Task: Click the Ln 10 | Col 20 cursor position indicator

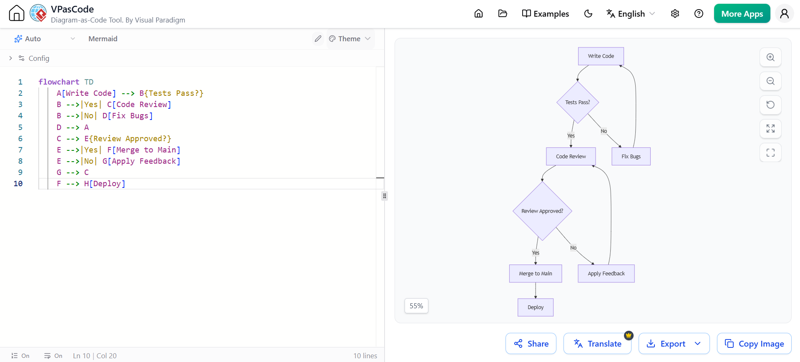Action: coord(95,356)
